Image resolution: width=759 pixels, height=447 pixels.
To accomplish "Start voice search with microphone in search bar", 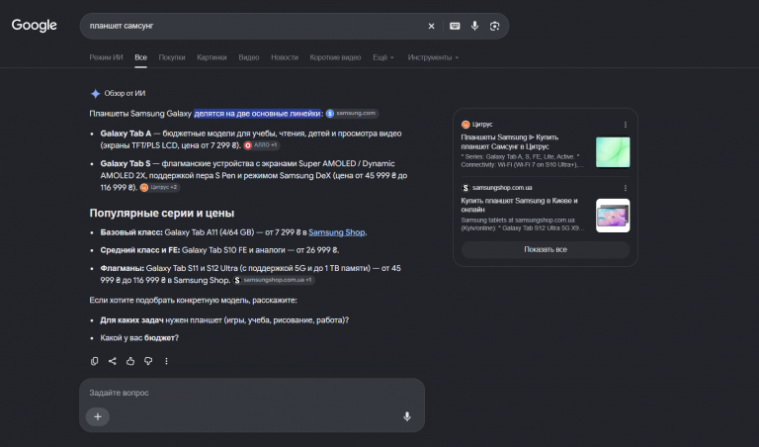I will point(474,26).
